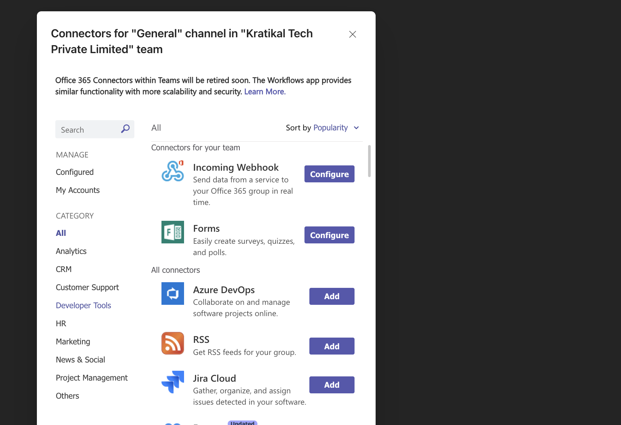
Task: Expand the sort chevron arrow
Action: [x=356, y=128]
